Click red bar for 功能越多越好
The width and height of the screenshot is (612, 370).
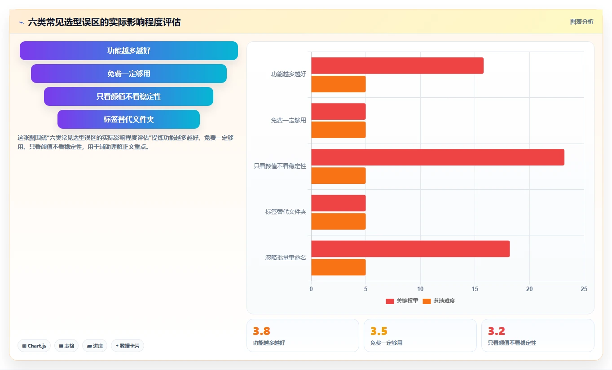click(x=397, y=65)
